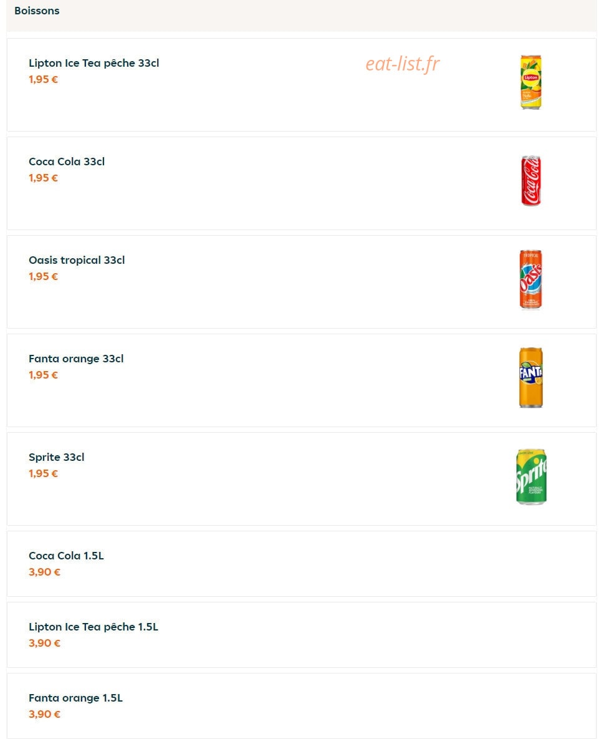Click the Fanta orange can image

point(530,377)
